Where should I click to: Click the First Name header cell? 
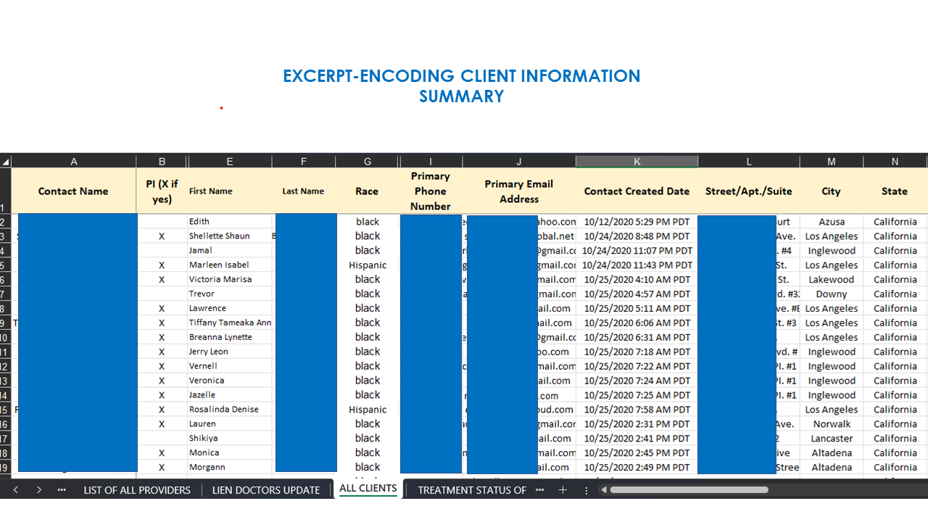(x=230, y=191)
